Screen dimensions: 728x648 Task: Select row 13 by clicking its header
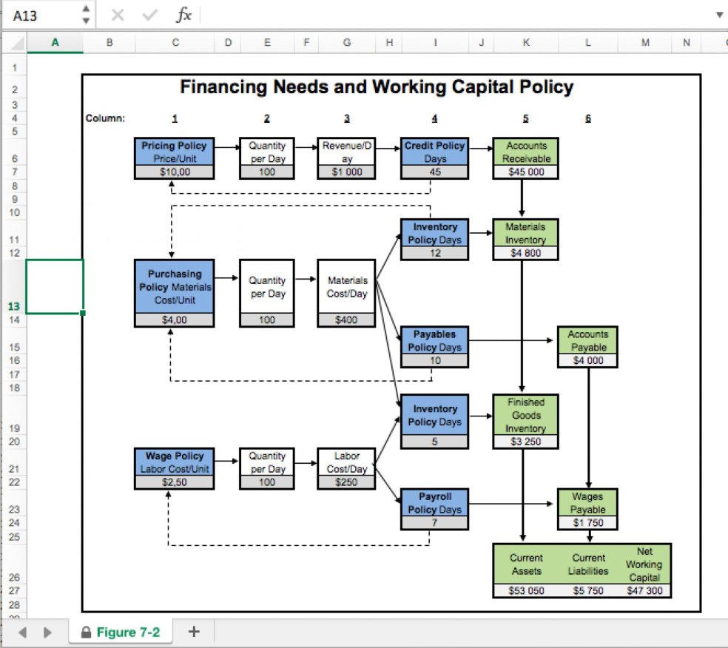(14, 306)
